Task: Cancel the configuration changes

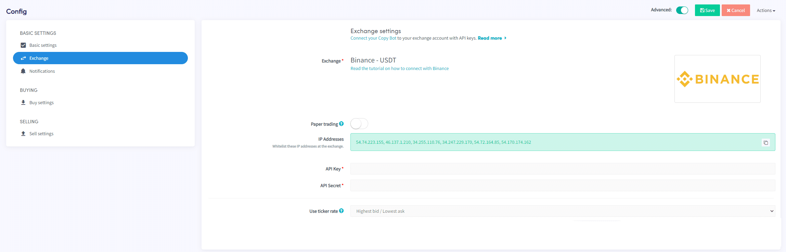Action: 736,10
